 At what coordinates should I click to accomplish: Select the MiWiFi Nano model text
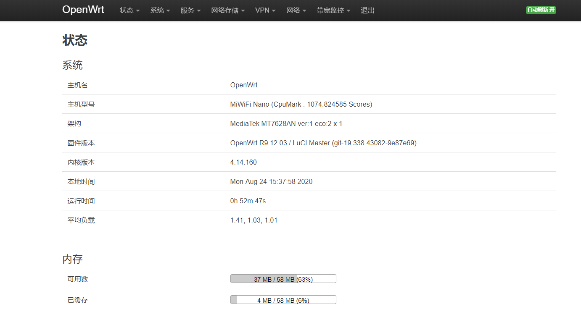click(x=301, y=105)
